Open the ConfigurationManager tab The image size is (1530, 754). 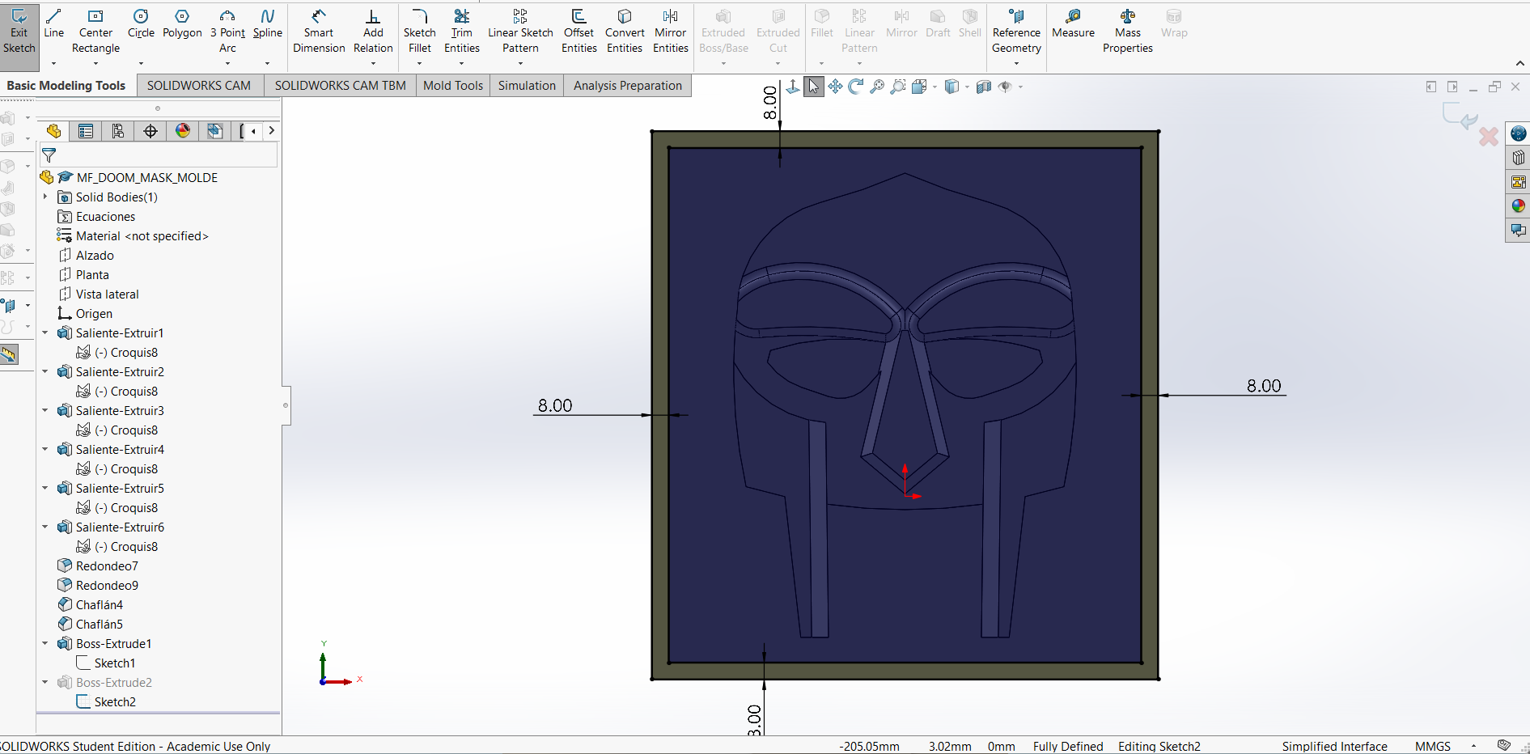pos(118,131)
